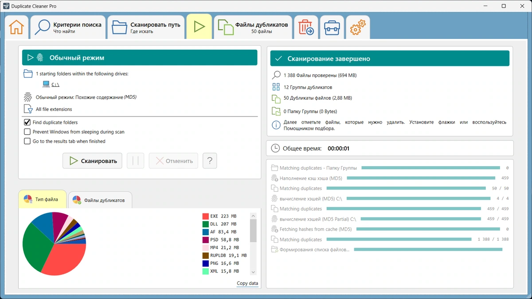The image size is (532, 299).
Task: Click the DLL green color swatch
Action: (206, 224)
